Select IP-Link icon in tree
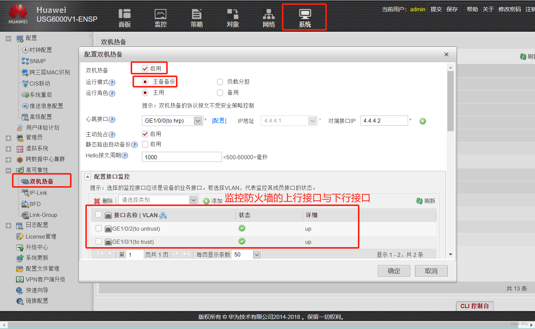Viewport: 535px width, 329px height. click(25, 193)
